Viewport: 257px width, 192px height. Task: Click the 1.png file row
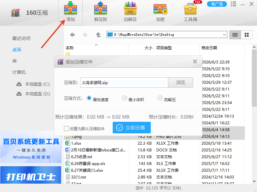pos(154,137)
